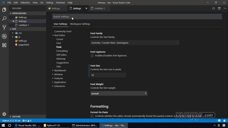Screen dimensions: 228x128
Task: Open the Selection menu
Action: pyautogui.click(x=25, y=3)
